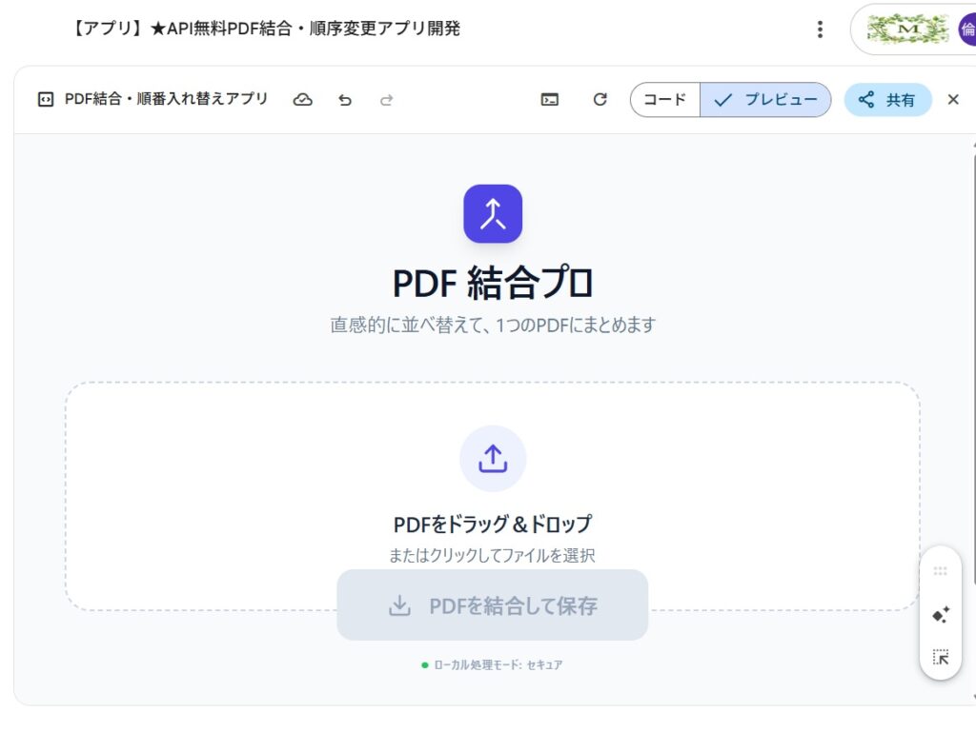Click the sparkle AI edit icon
This screenshot has height=752, width=976.
(941, 615)
